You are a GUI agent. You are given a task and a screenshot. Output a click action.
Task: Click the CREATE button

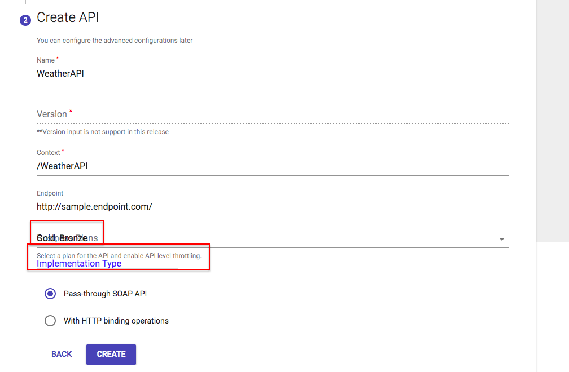[111, 354]
